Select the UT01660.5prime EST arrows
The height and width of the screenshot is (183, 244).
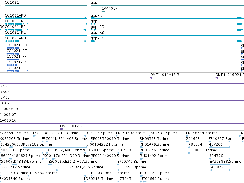(143, 182)
